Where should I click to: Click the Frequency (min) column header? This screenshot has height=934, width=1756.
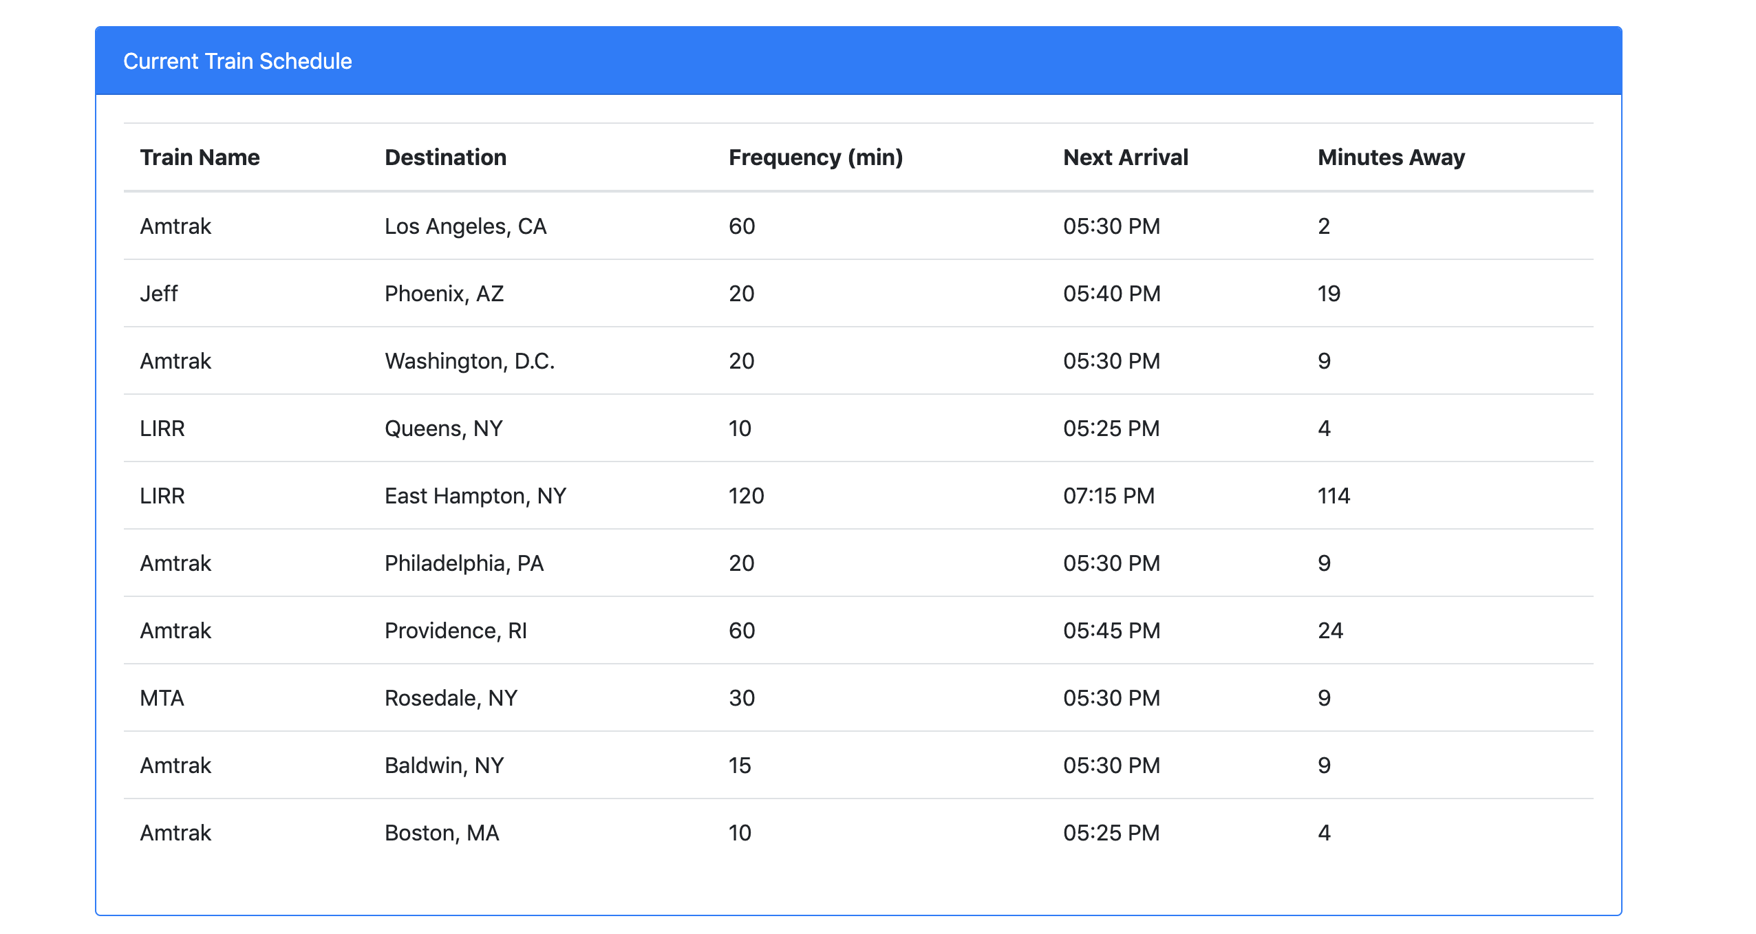[x=816, y=157]
